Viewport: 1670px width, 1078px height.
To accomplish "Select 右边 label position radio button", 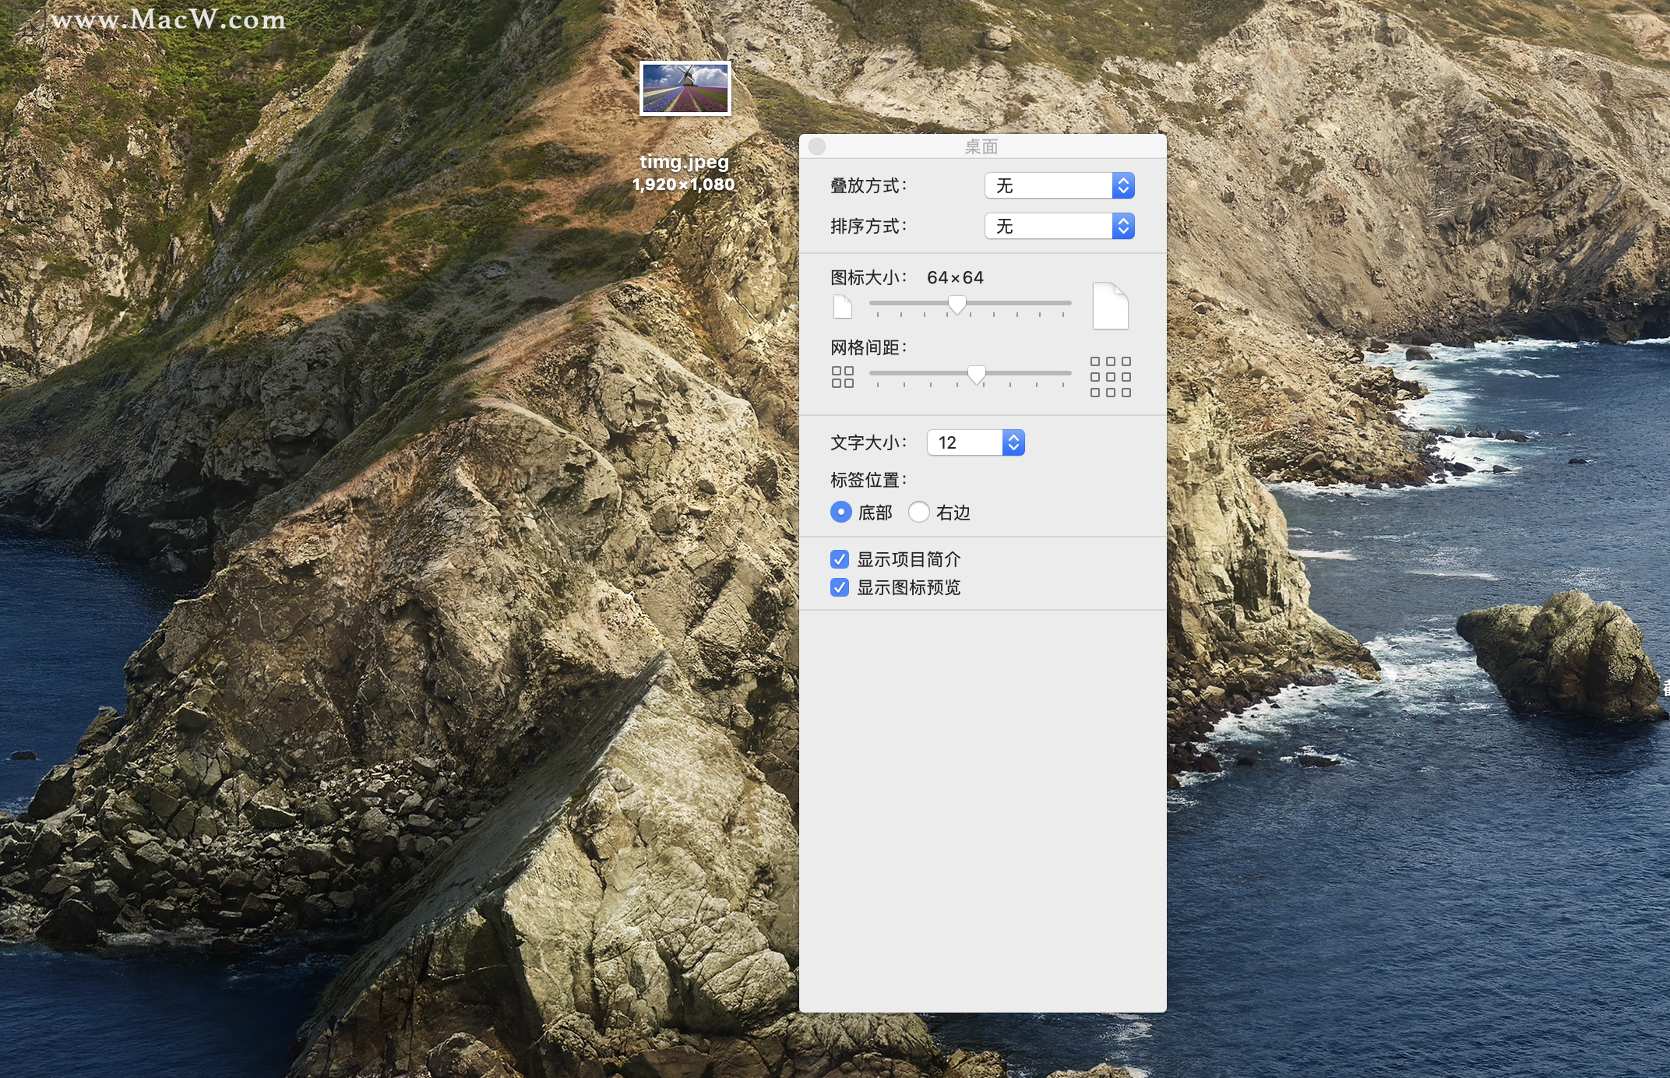I will (x=919, y=512).
